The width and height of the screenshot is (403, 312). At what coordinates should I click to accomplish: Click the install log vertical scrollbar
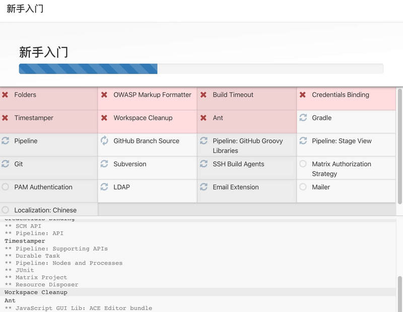pos(400,294)
